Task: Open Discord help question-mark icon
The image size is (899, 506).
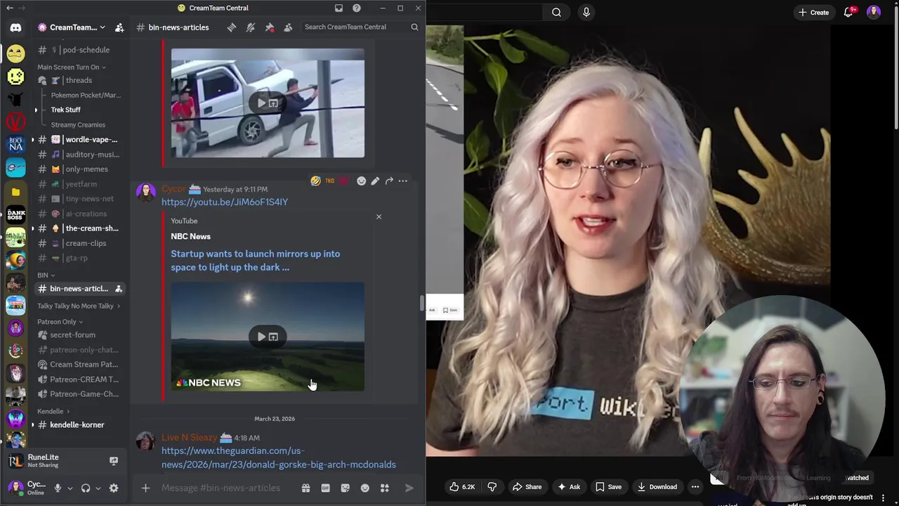Action: point(357,8)
